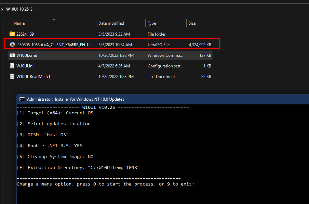Click the 'Change a menu option' prompt line

[x=105, y=184]
